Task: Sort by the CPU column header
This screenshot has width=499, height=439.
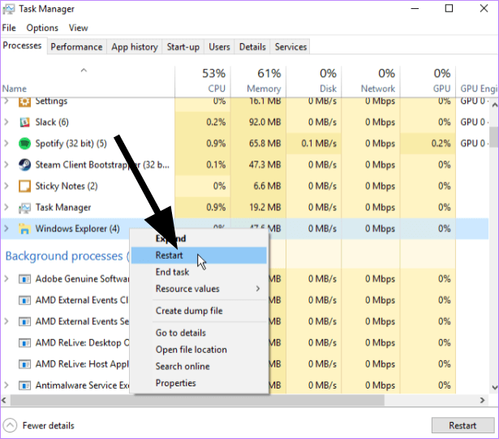Action: click(203, 81)
